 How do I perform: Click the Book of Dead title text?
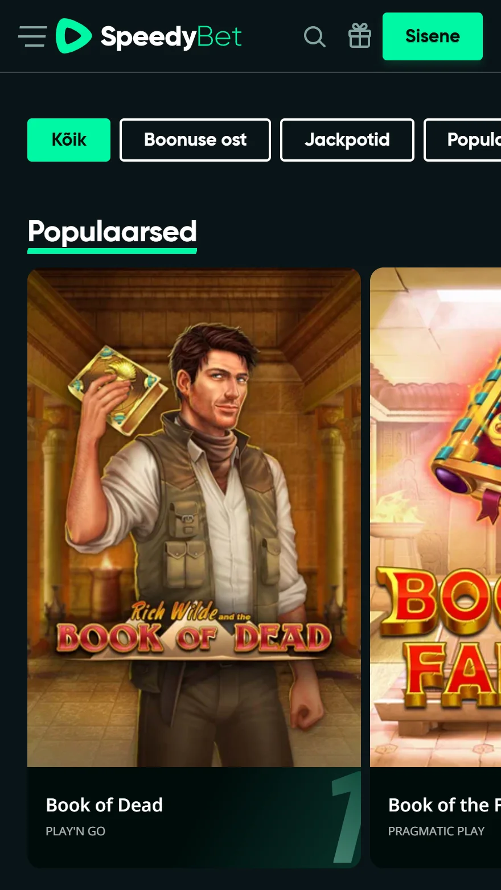(104, 805)
